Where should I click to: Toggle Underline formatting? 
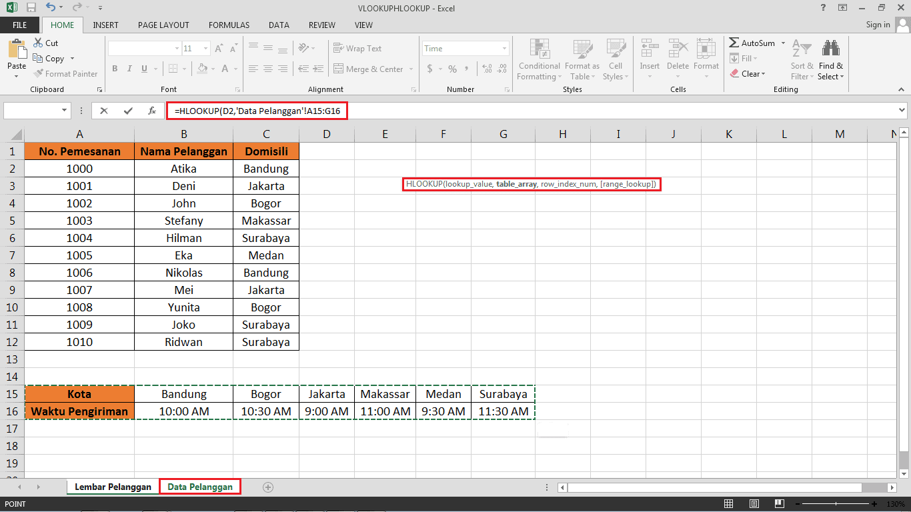tap(143, 69)
